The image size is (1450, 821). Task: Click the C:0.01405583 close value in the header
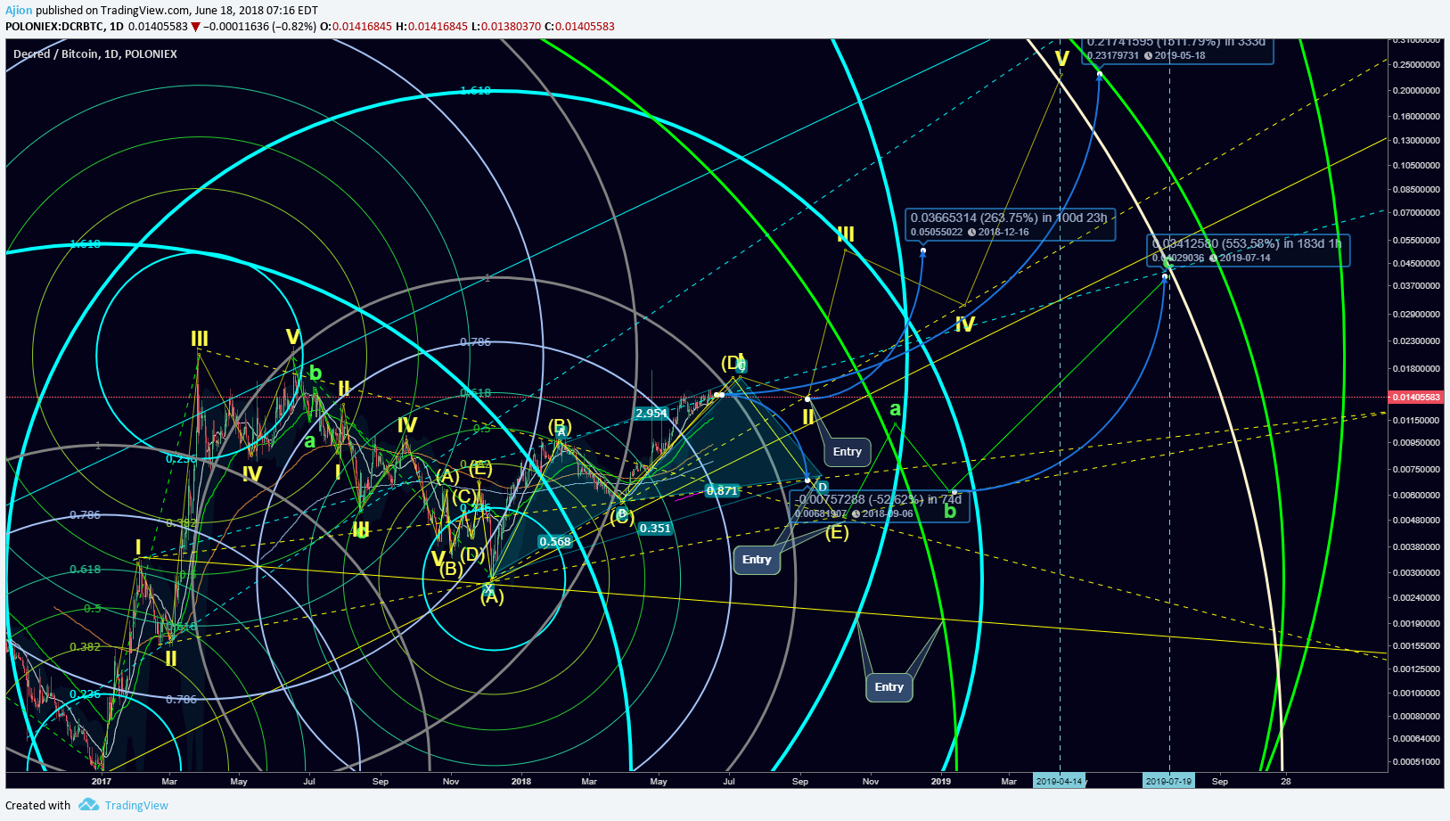click(x=579, y=27)
